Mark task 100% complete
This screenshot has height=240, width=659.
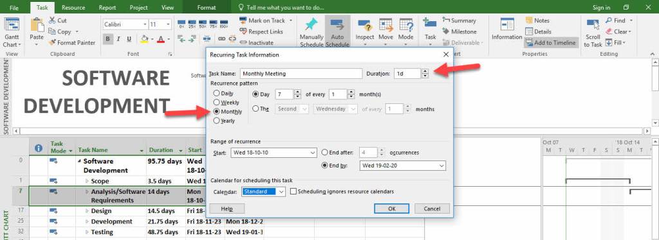[223, 24]
